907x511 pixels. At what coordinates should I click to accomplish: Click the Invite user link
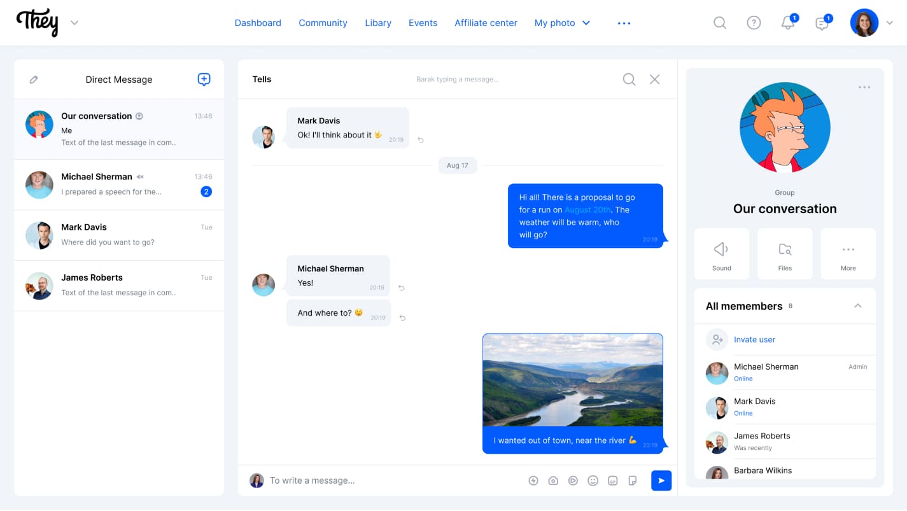click(754, 340)
